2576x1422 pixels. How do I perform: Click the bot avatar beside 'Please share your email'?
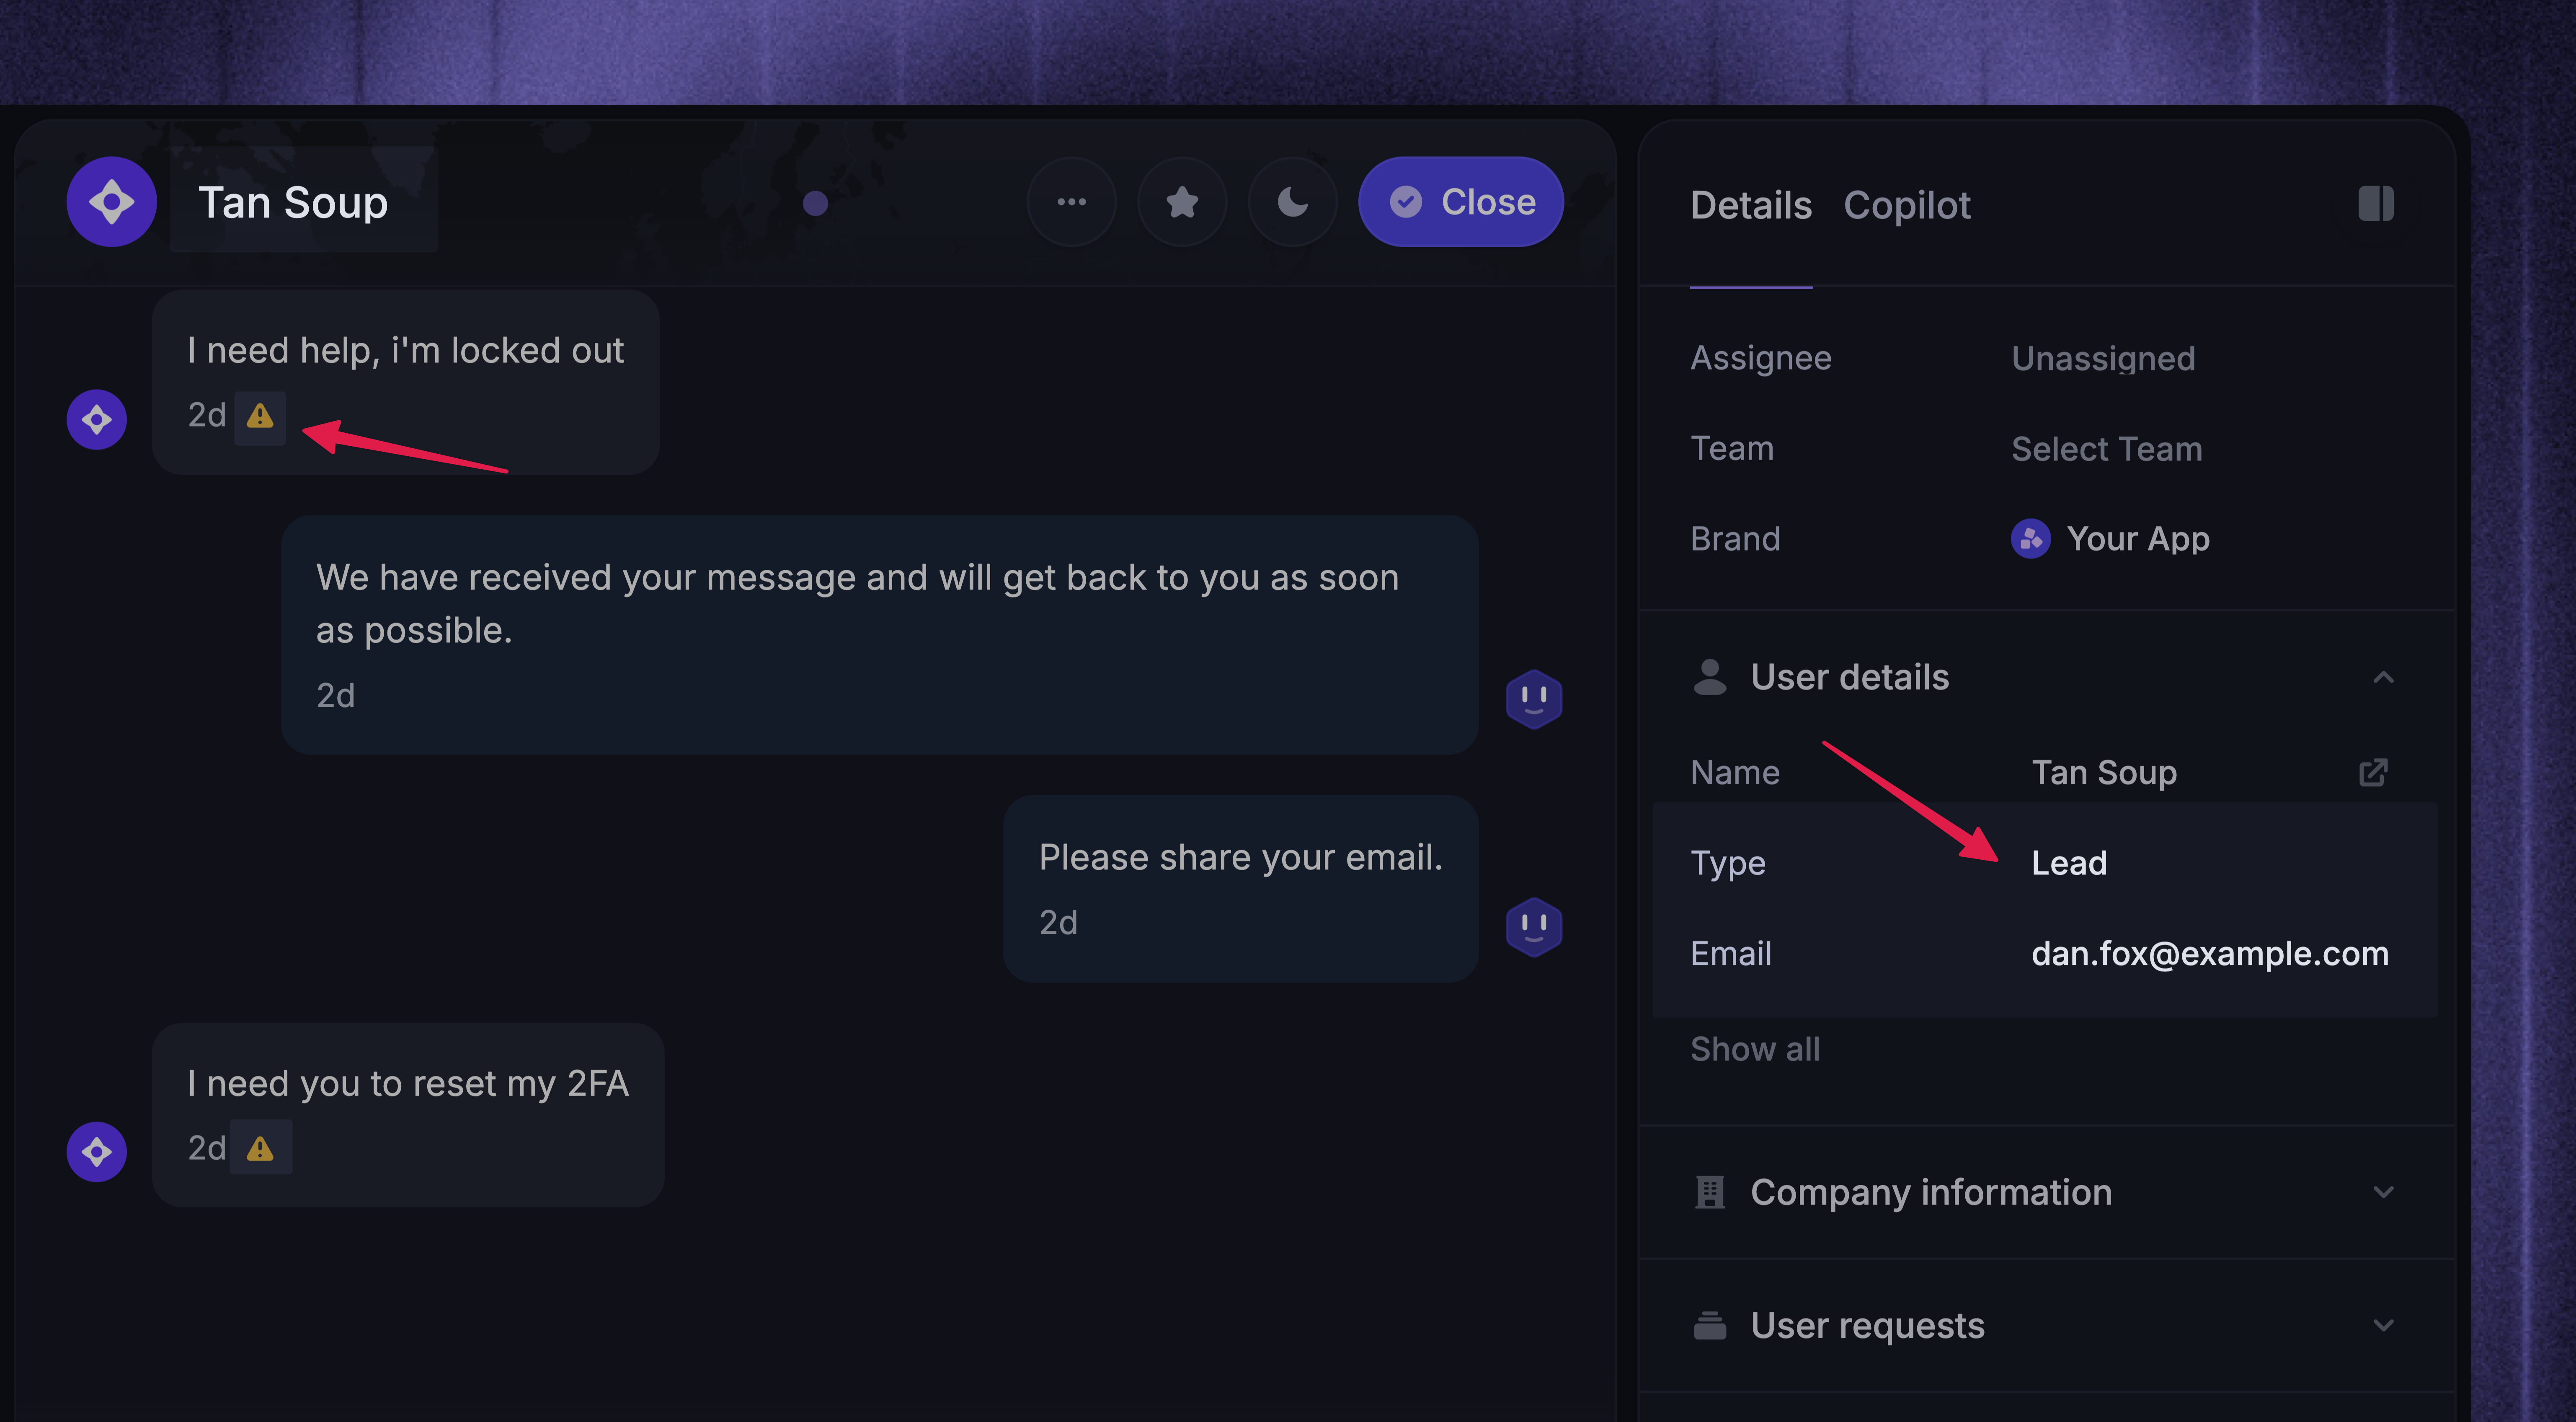(x=1533, y=927)
